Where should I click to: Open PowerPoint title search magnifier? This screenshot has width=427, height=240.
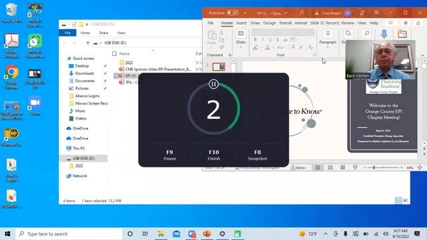click(x=302, y=13)
